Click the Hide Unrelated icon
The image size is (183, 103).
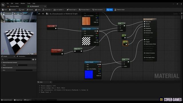93,10
